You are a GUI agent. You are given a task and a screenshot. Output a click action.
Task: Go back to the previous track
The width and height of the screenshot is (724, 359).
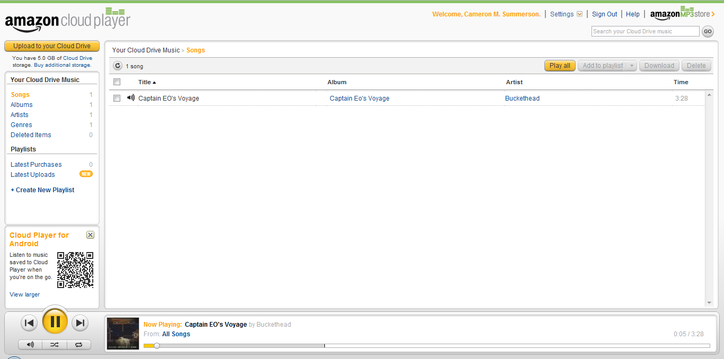pos(29,322)
